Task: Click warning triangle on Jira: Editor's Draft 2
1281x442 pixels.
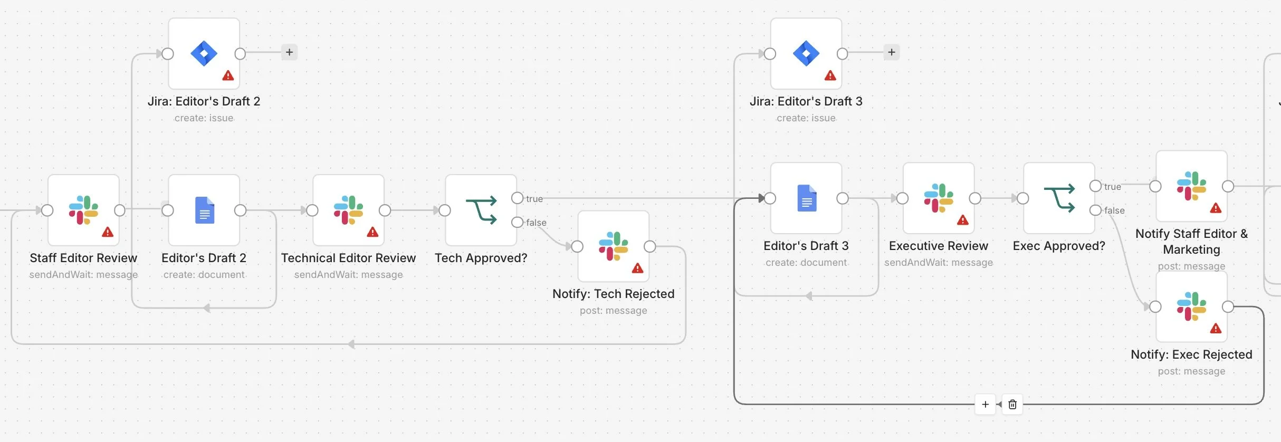Action: click(x=228, y=75)
